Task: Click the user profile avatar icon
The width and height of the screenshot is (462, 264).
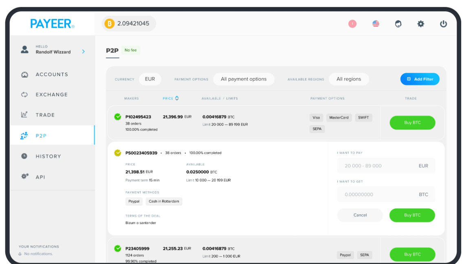Action: pyautogui.click(x=24, y=50)
